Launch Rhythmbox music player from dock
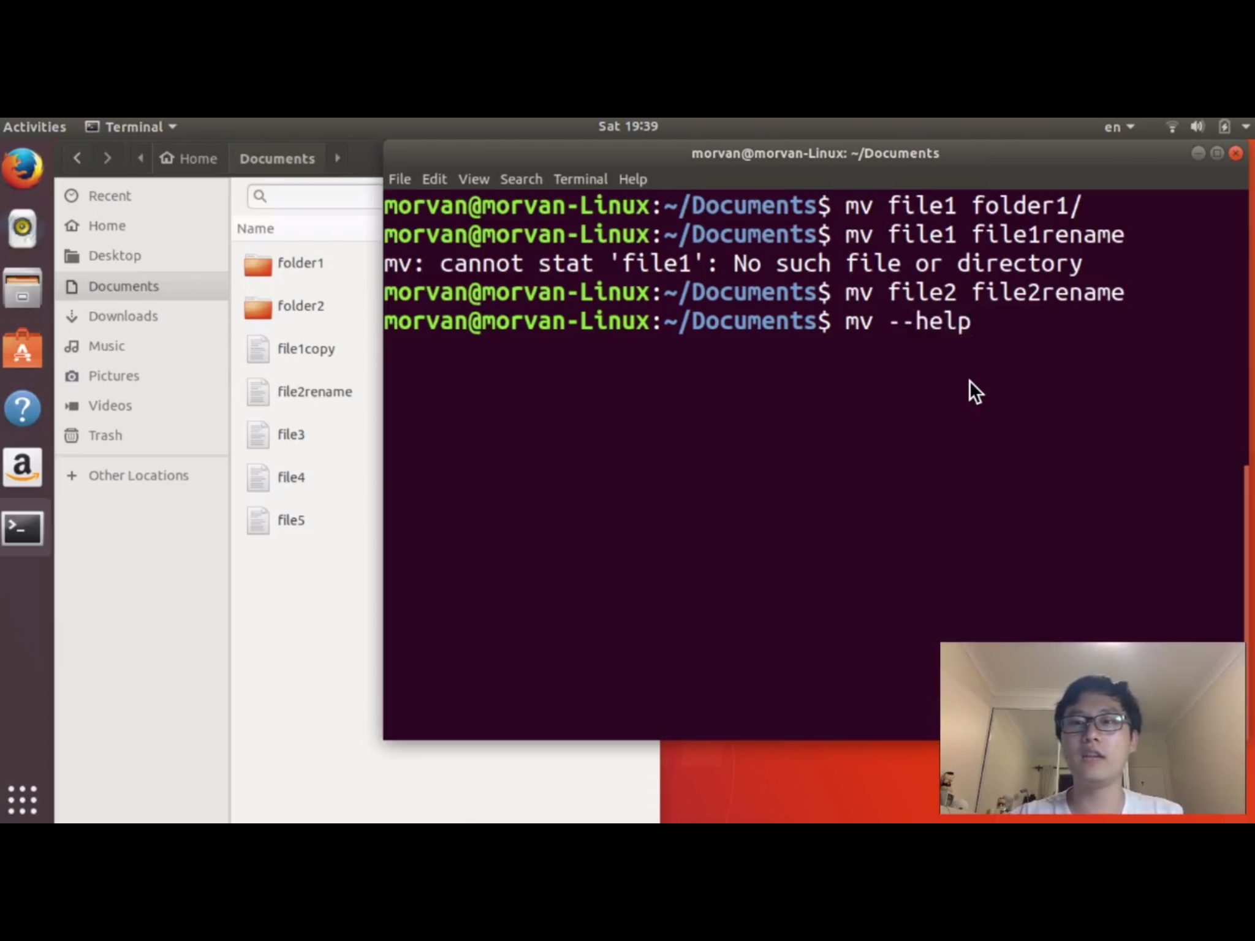 [x=23, y=228]
